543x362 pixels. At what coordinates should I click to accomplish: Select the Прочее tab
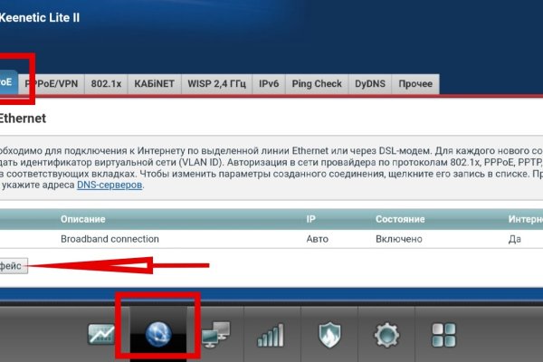[416, 84]
